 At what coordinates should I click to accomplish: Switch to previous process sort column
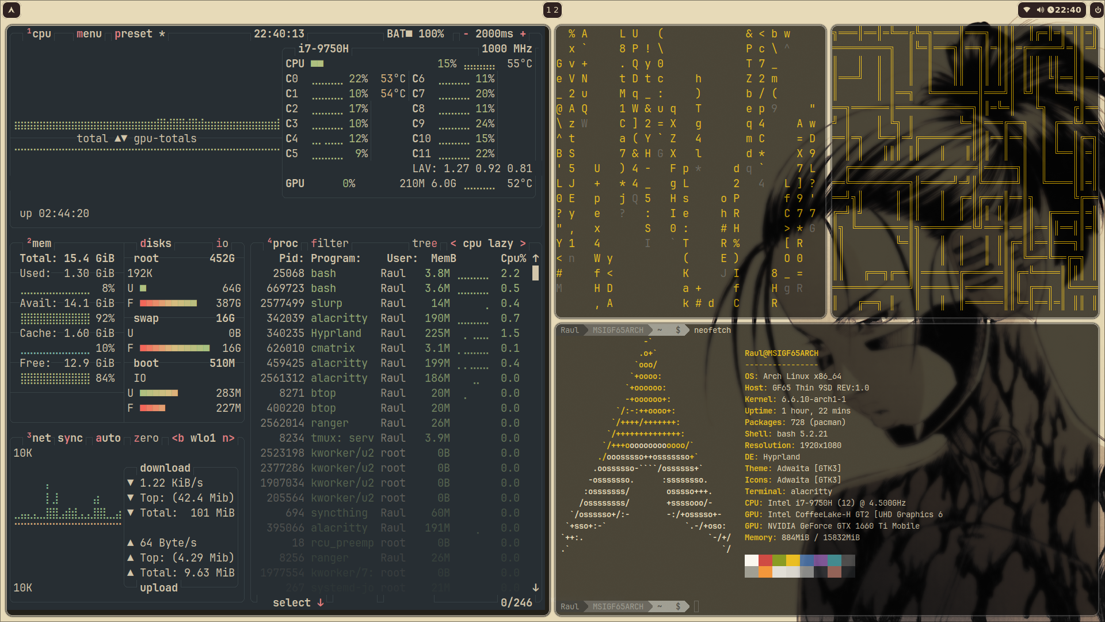pyautogui.click(x=454, y=244)
